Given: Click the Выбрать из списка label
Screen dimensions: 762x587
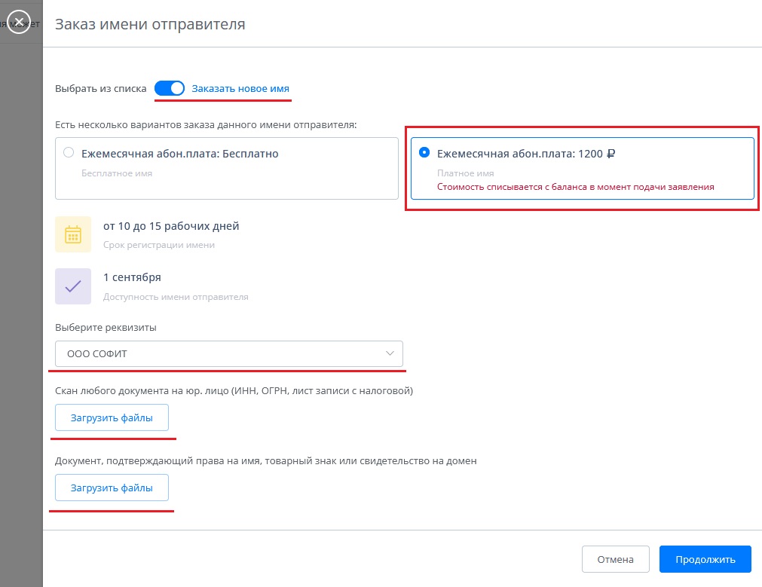Looking at the screenshot, I should [100, 88].
